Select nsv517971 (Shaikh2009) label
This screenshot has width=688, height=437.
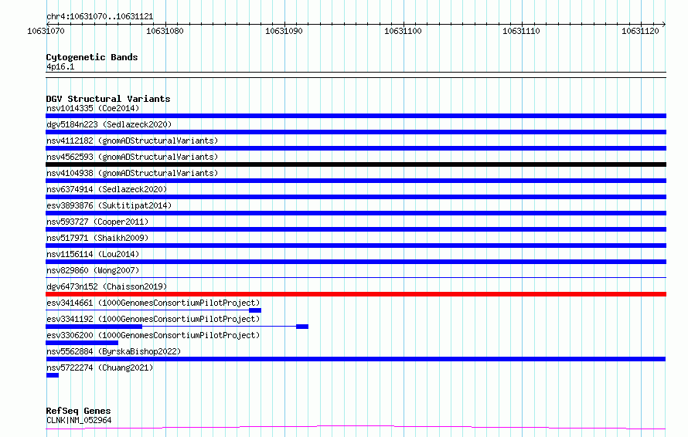pos(97,238)
